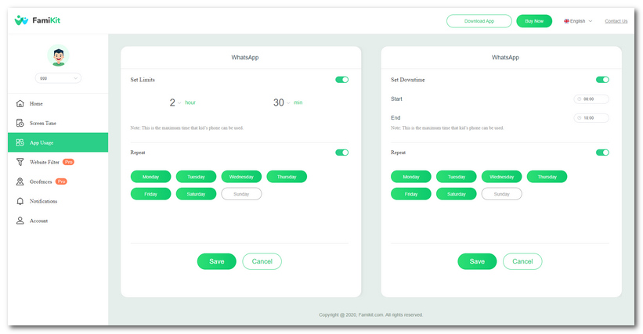Viewport: 643px width, 334px height.
Task: Expand the English language dropdown
Action: 578,21
